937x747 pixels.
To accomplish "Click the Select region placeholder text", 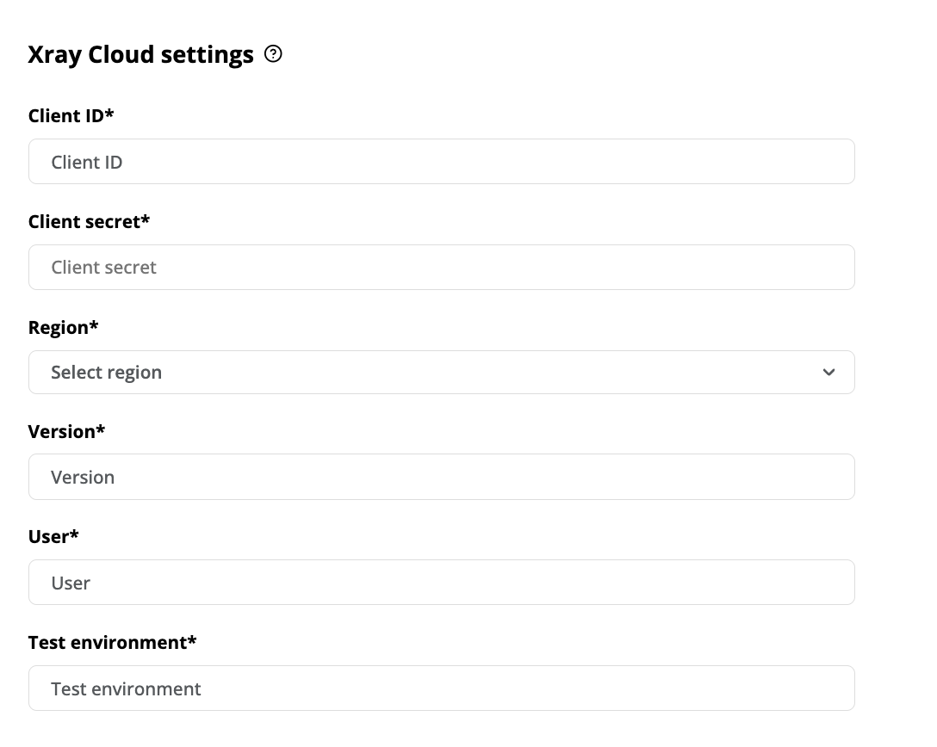I will pos(106,372).
